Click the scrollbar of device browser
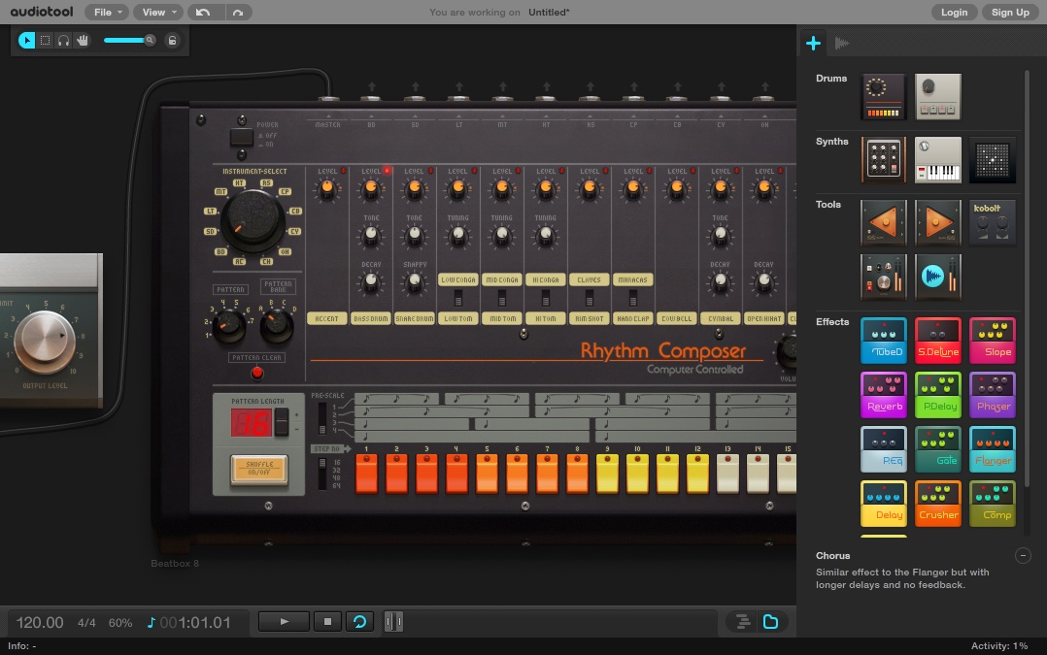The height and width of the screenshot is (655, 1047). point(1027,277)
